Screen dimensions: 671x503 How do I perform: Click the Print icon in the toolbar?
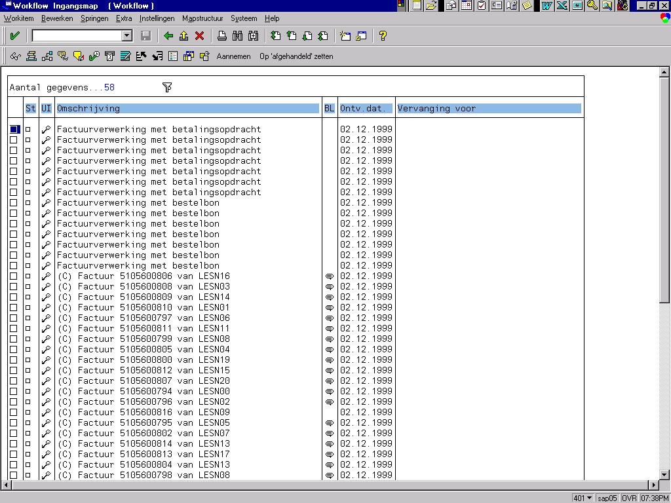(221, 36)
